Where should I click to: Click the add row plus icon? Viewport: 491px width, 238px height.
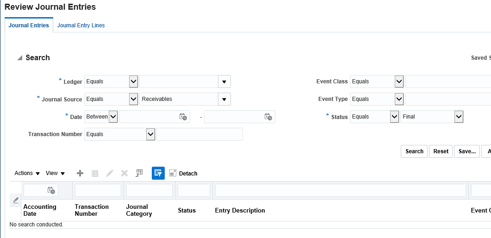pos(80,173)
